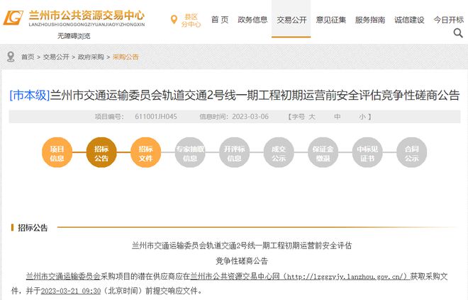Set font size to 大
Image resolution: width=468 pixels, height=300 pixels.
[x=311, y=116]
